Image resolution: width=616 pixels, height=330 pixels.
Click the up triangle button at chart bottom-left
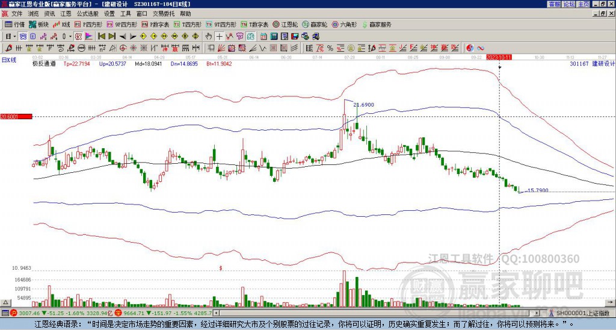[5, 302]
